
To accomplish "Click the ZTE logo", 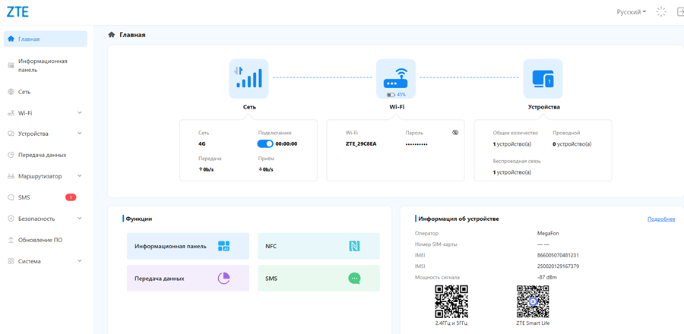I will 17,12.
